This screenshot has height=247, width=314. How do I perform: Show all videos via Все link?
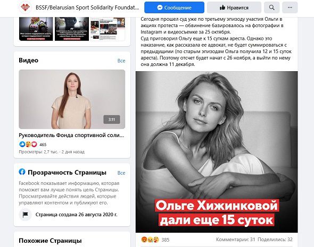(121, 61)
